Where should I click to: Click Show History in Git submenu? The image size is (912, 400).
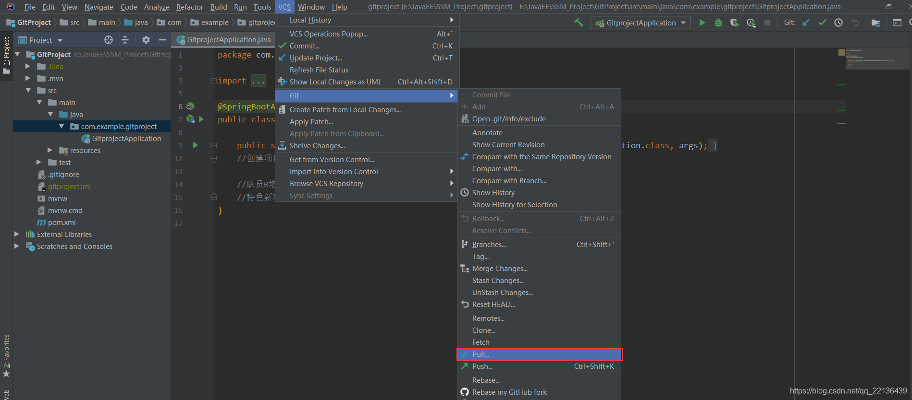click(540, 192)
